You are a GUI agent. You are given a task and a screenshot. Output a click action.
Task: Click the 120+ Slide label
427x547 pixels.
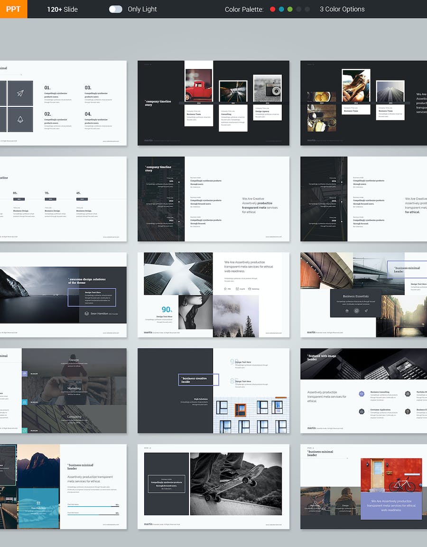coord(62,9)
